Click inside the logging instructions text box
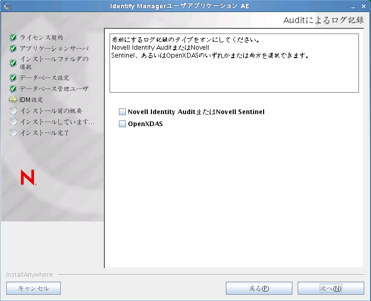 coord(234,63)
